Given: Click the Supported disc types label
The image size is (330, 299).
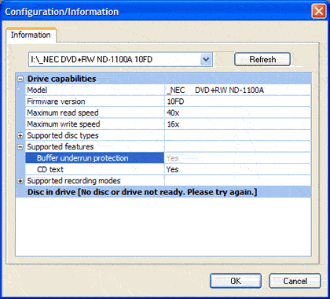Looking at the screenshot, I should (x=63, y=135).
